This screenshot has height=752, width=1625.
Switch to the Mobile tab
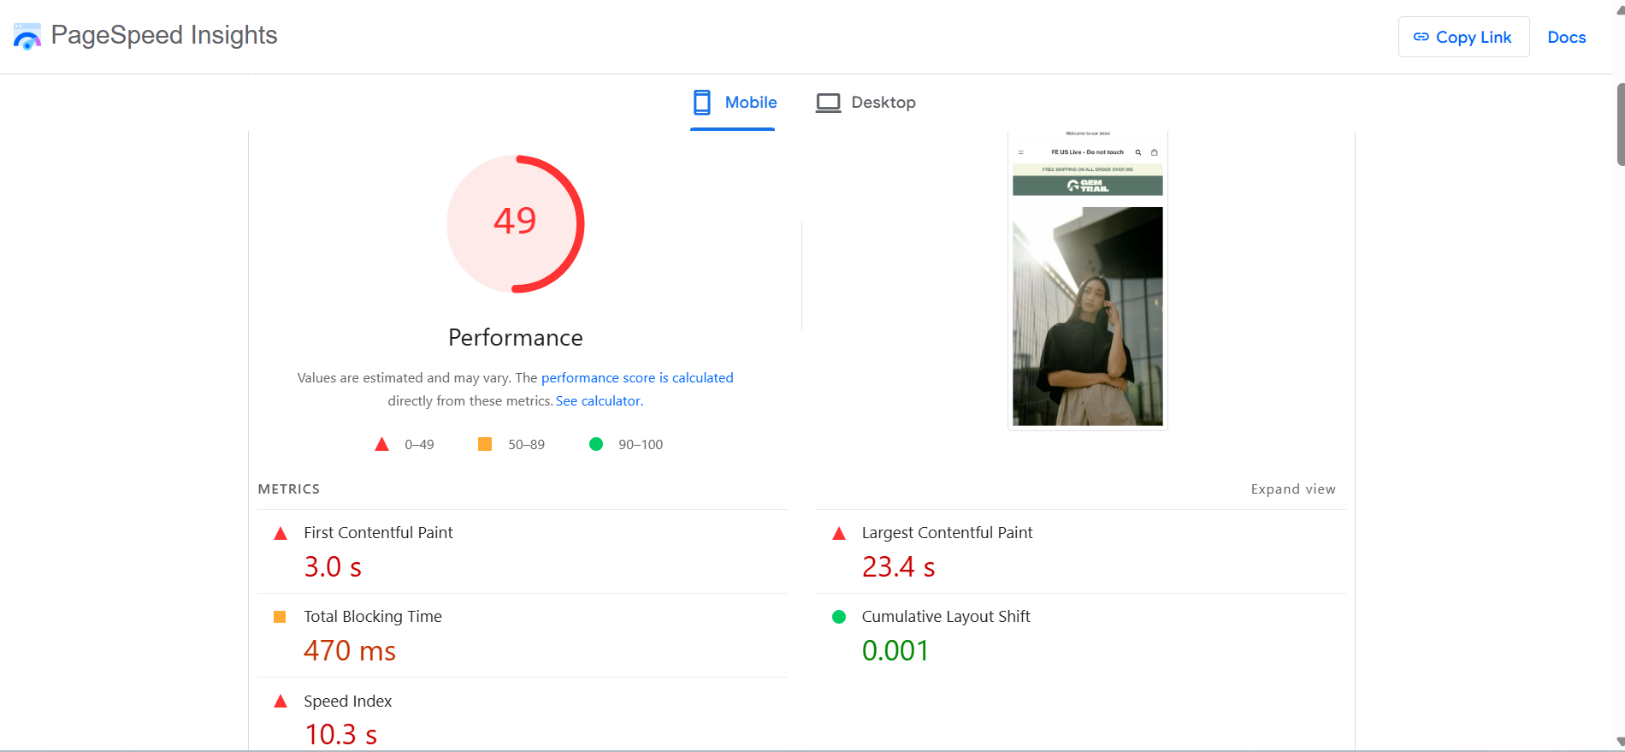(x=734, y=103)
